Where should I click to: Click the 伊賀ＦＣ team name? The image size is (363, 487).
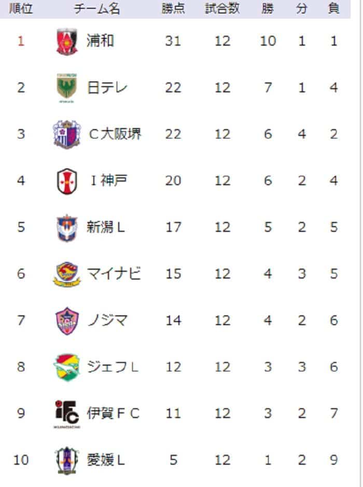pyautogui.click(x=113, y=413)
